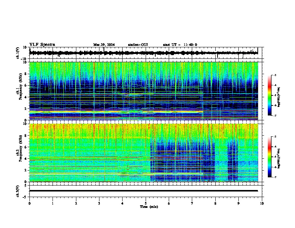Click the "ch.1(V)" waveform axis label
Screen dimensions: 295x228
click(x=18, y=53)
